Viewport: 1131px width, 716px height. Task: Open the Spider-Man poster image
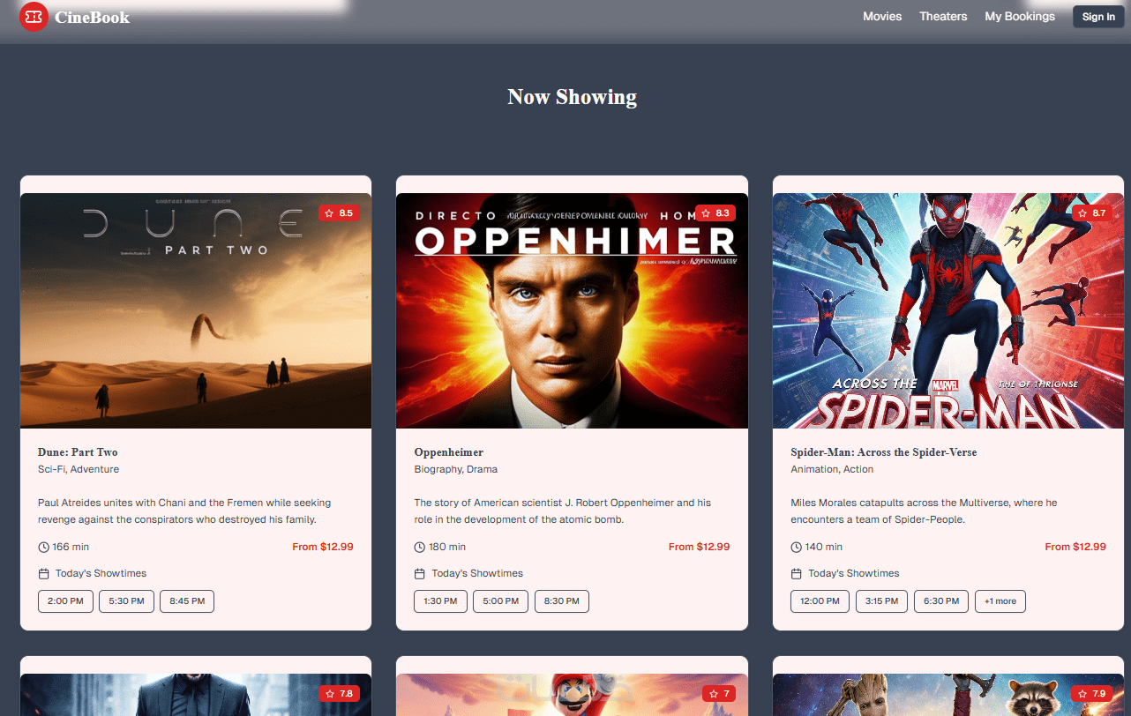click(x=948, y=311)
